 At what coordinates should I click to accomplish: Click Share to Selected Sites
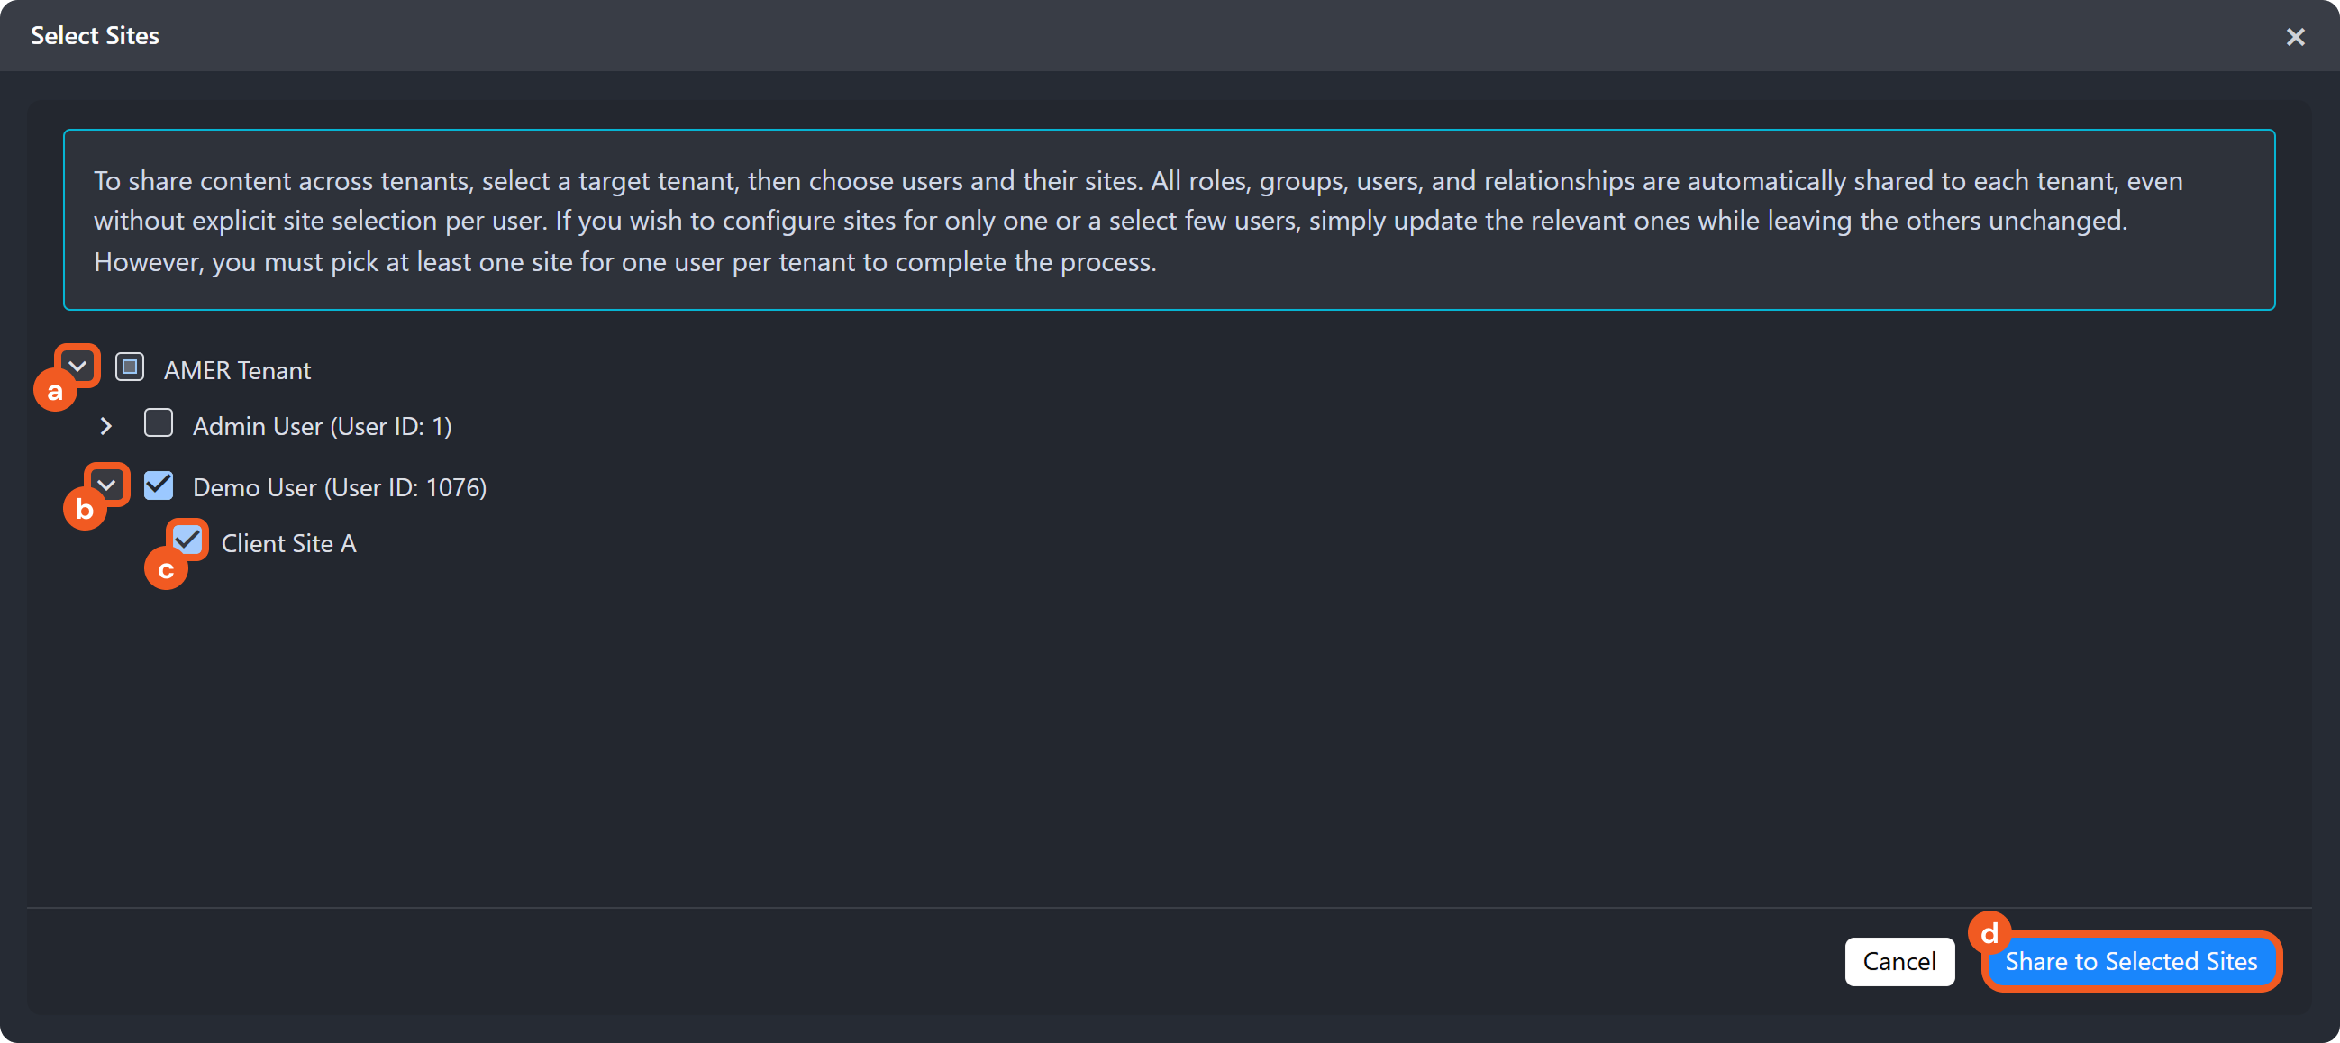(2130, 961)
